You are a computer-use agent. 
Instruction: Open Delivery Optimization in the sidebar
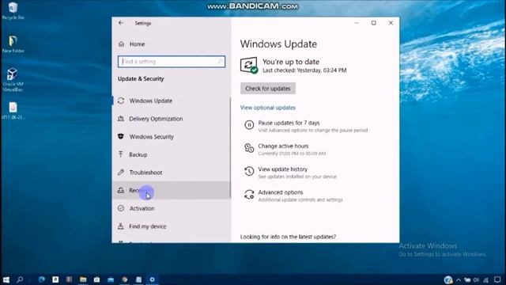click(x=172, y=119)
